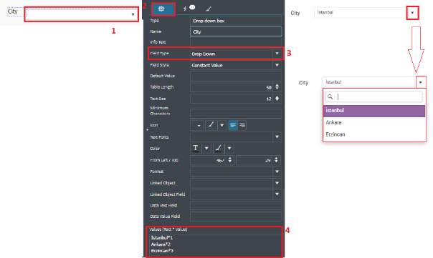Screen dimensions: 433x258
Task: Click the Erzincan*3 line in Values box
Action: tap(162, 251)
